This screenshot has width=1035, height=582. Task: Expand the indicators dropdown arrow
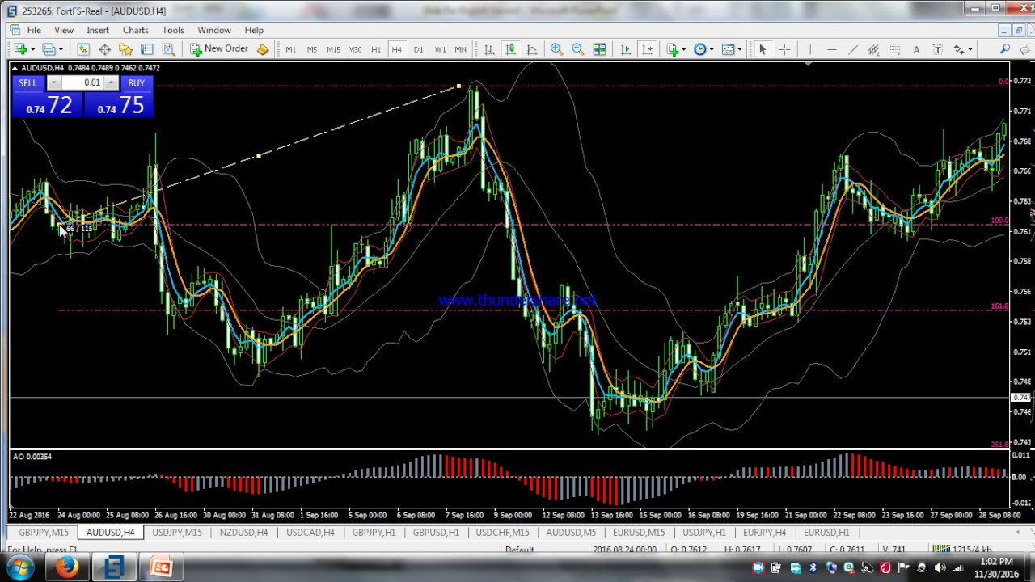[684, 49]
